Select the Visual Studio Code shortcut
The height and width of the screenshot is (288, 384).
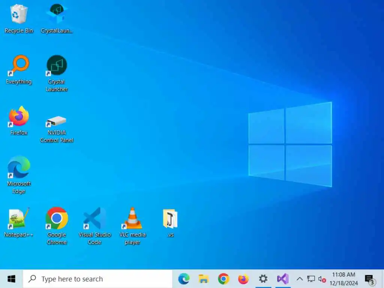94,226
